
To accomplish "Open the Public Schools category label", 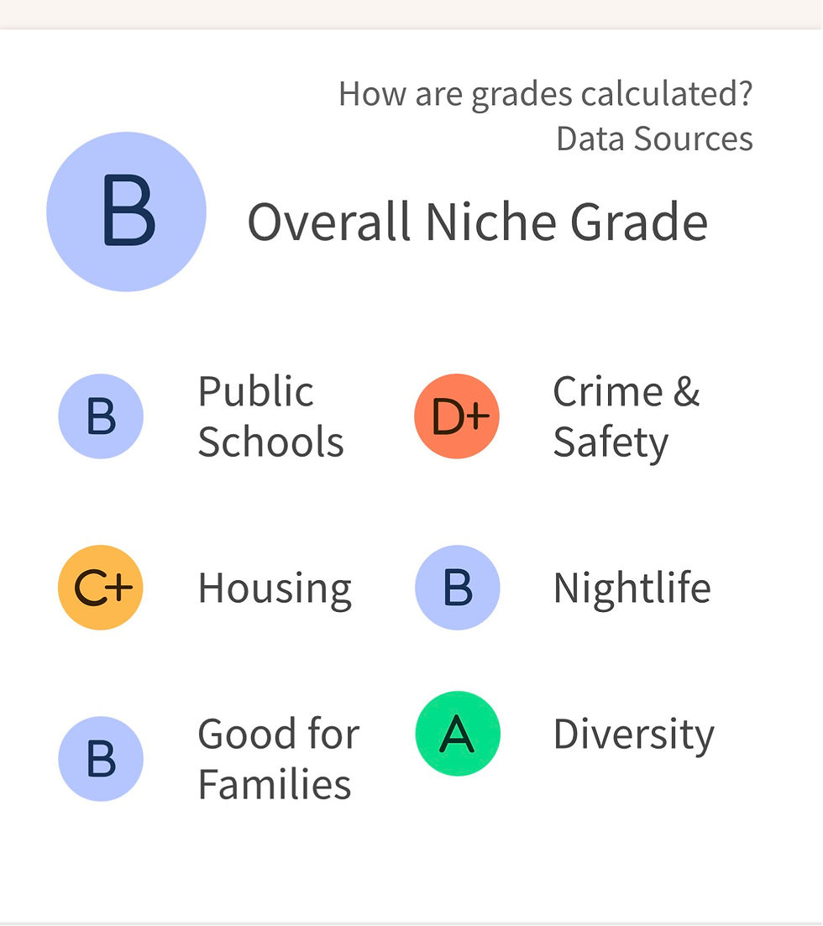I will tap(270, 416).
